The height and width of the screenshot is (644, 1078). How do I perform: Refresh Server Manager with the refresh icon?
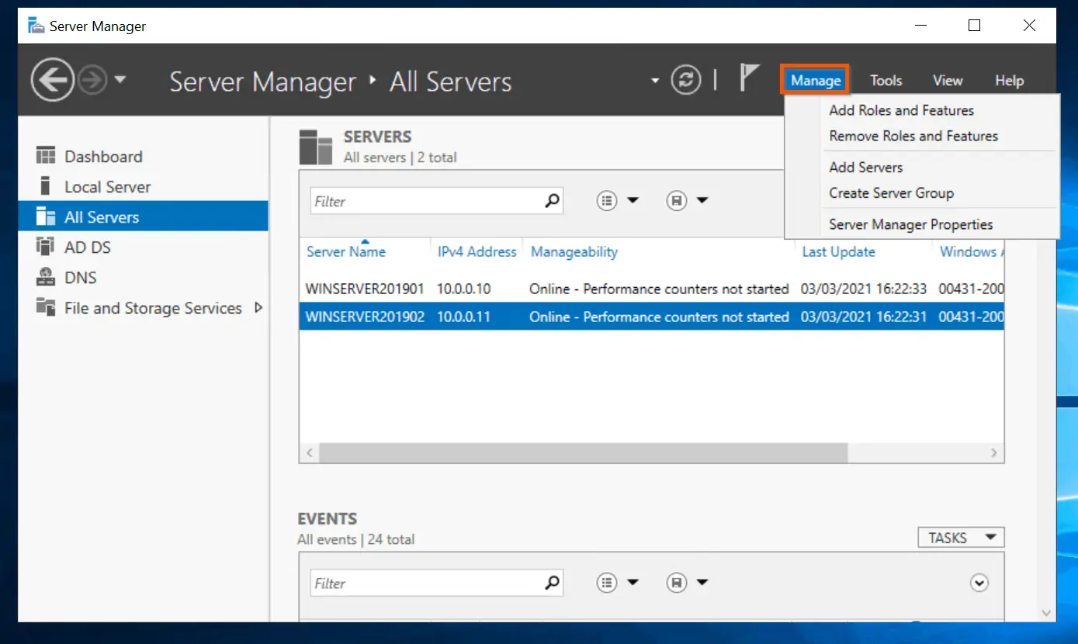click(x=686, y=80)
